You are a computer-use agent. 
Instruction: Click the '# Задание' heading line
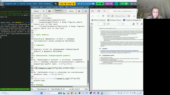pyautogui.click(x=39, y=45)
